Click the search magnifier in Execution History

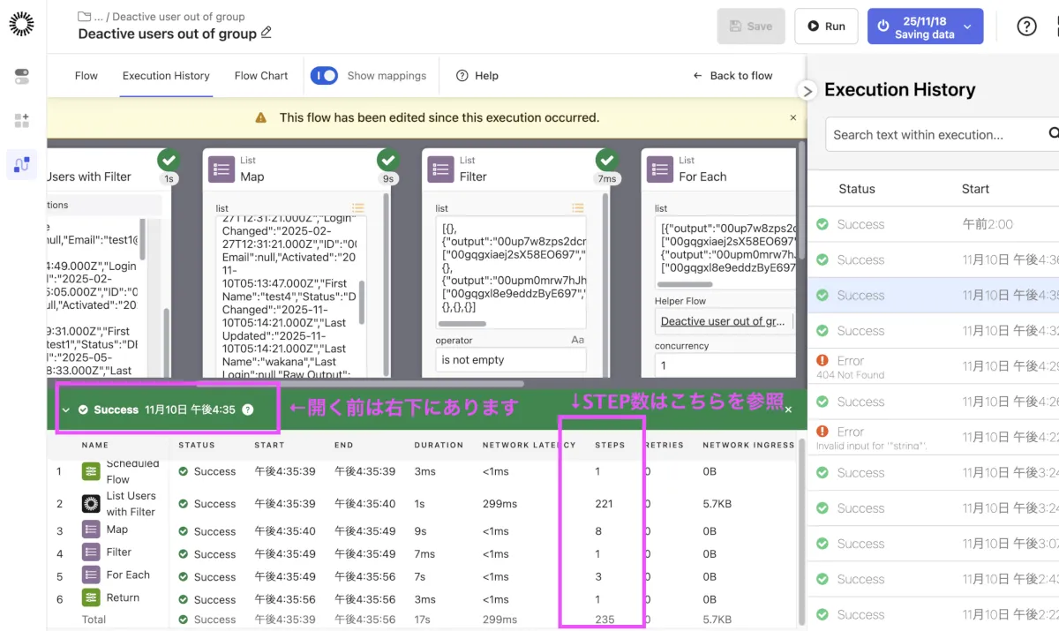coord(1053,134)
